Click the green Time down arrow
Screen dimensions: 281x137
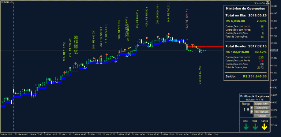click(246, 127)
